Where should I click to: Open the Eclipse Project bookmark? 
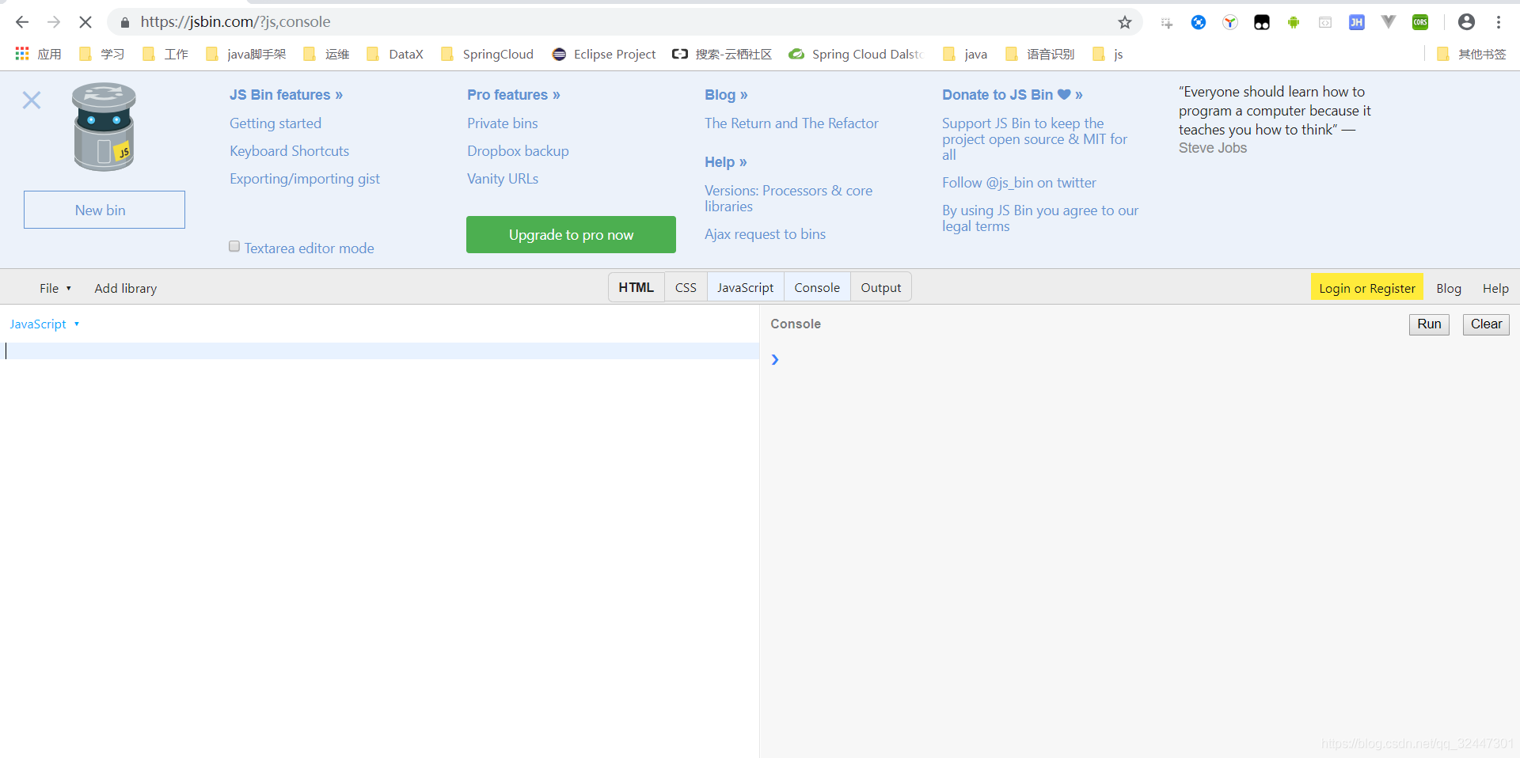pos(604,54)
